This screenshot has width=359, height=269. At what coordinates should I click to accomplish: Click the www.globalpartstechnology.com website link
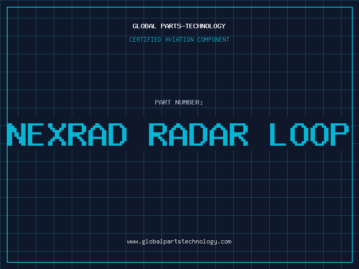(179, 242)
